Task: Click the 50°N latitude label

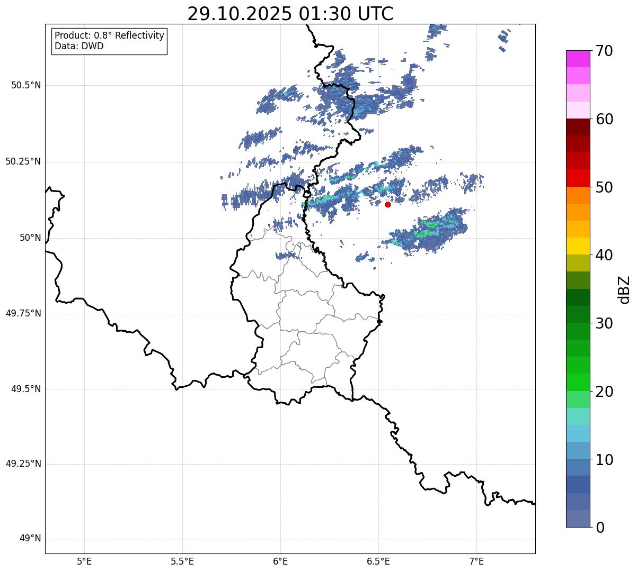Action: [x=30, y=238]
